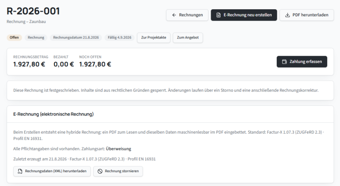340x186 pixels.
Task: Click the back arrow icon beside Rechnungen
Action: click(x=174, y=15)
